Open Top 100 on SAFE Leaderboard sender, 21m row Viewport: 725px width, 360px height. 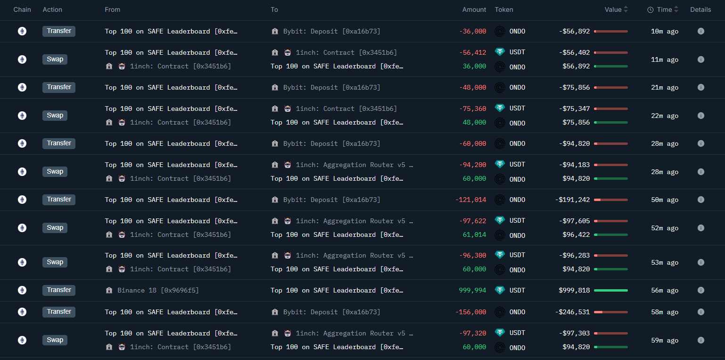(x=171, y=87)
